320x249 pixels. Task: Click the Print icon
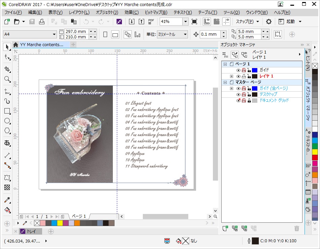point(42,22)
